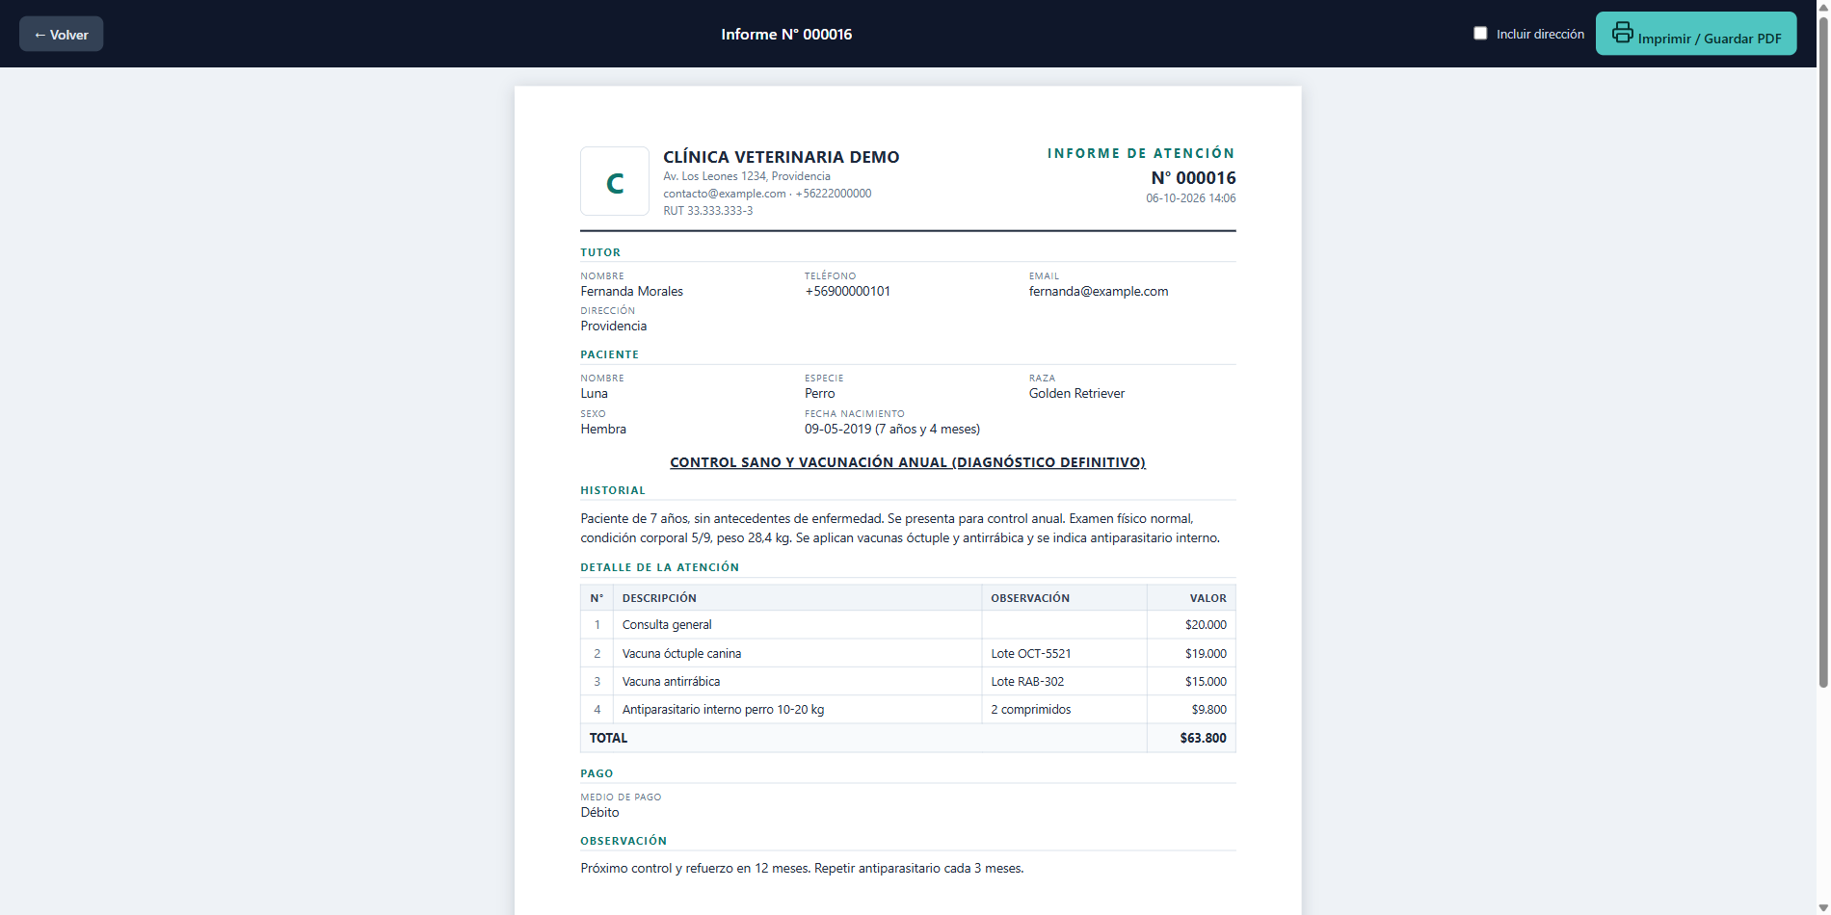Click the $15.000 value cell
This screenshot has width=1831, height=915.
1191,682
